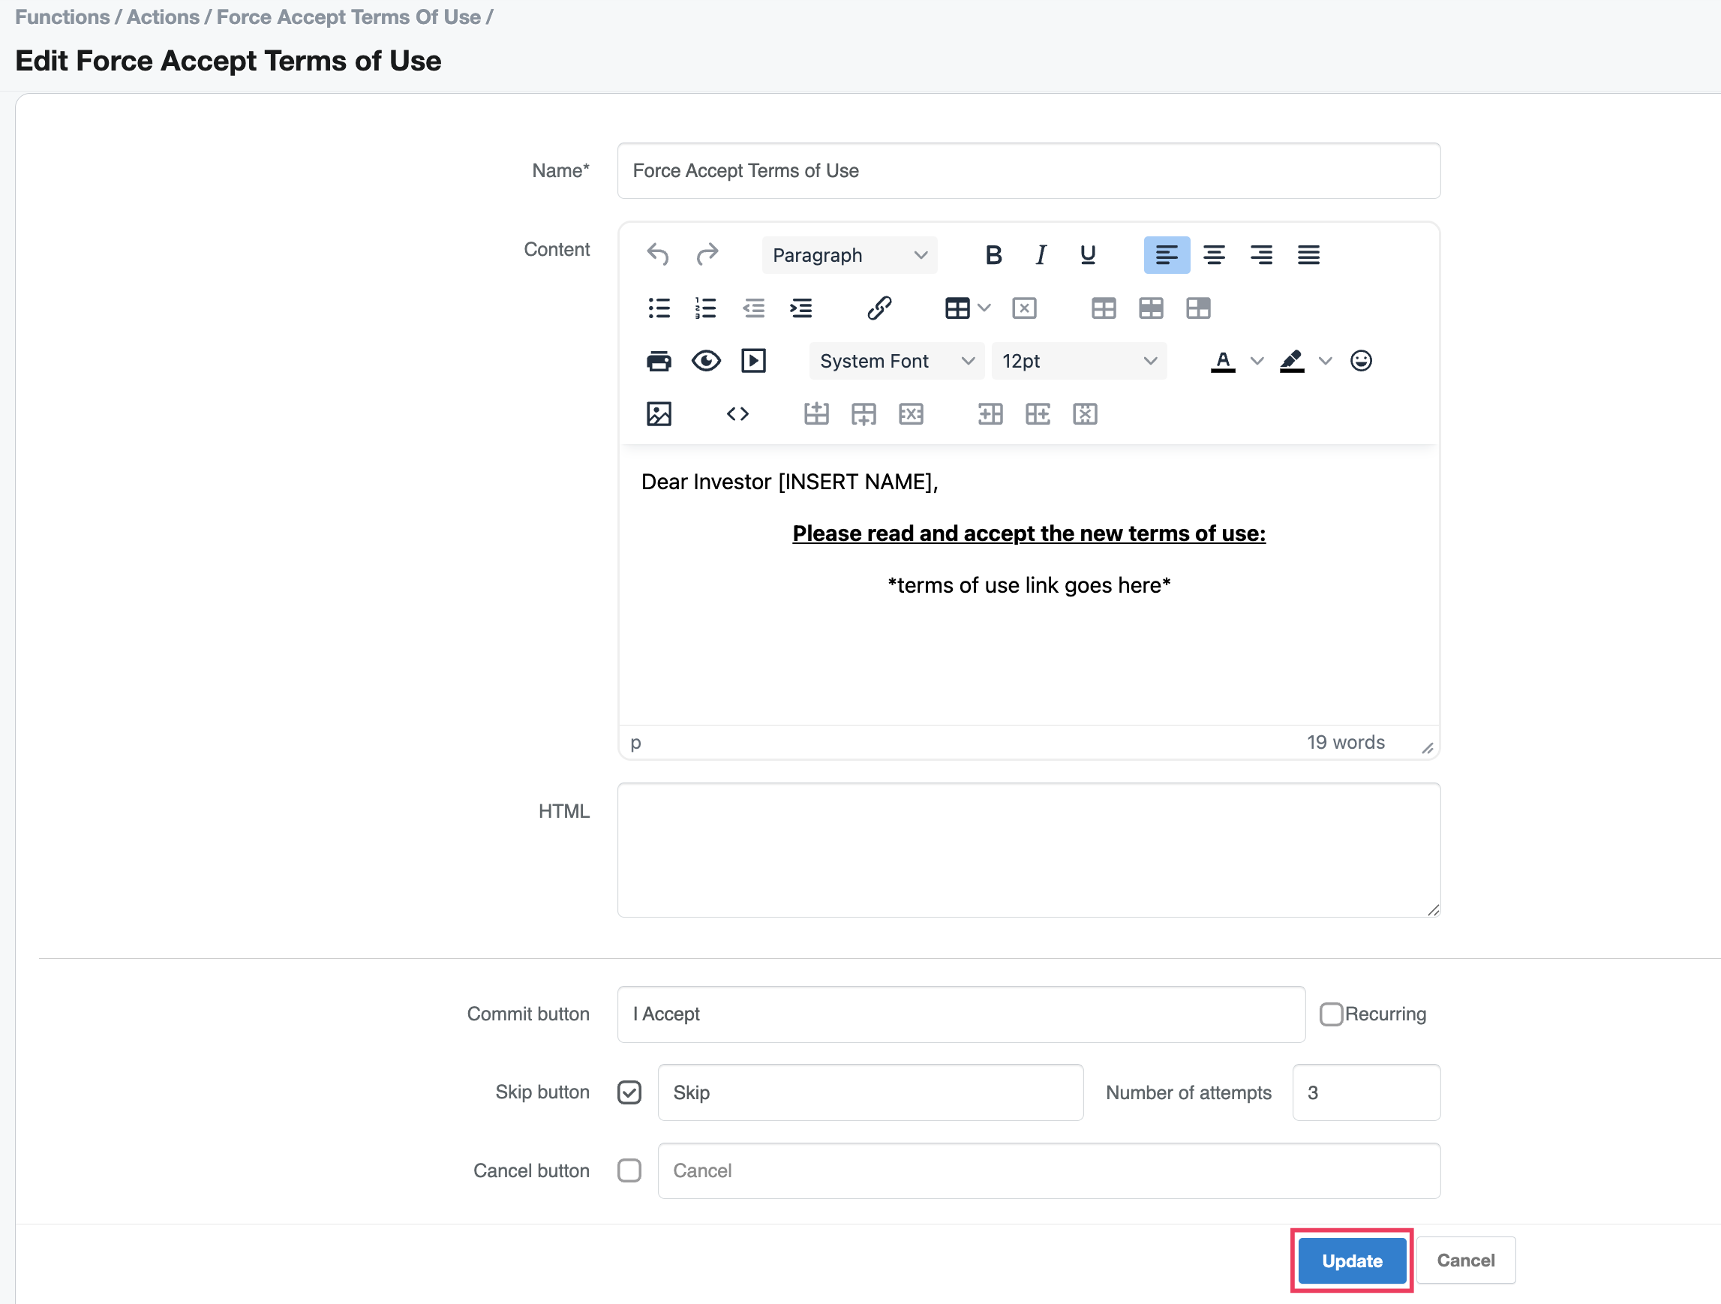Open the source code view icon

tap(737, 414)
